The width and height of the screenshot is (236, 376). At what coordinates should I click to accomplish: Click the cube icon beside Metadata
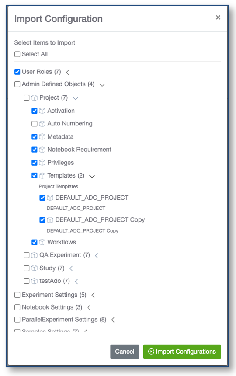tap(42, 137)
